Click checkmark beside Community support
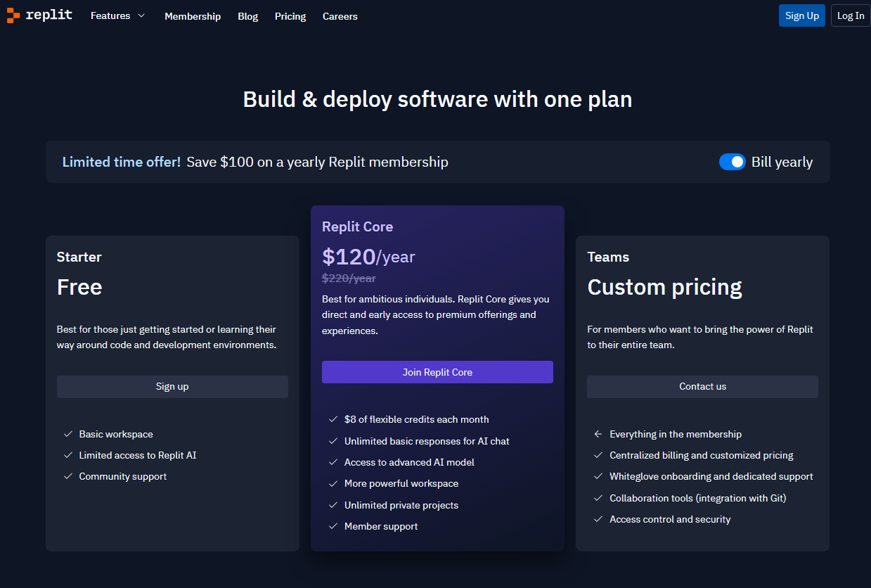This screenshot has height=588, width=871. (68, 476)
